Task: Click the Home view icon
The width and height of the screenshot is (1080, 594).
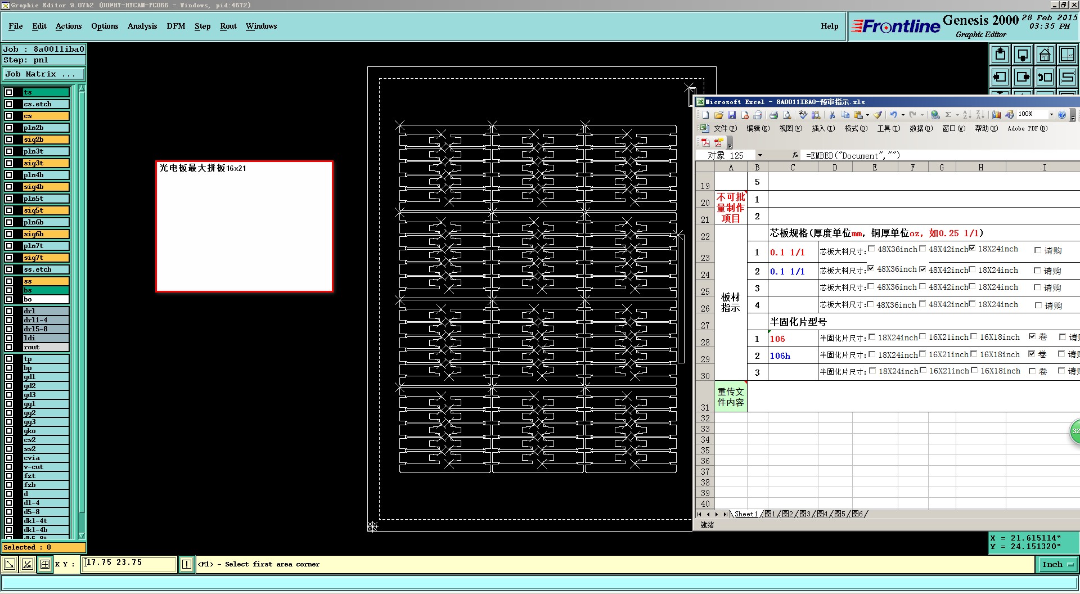Action: 1045,55
